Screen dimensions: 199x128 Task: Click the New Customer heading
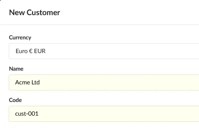[x=35, y=13]
